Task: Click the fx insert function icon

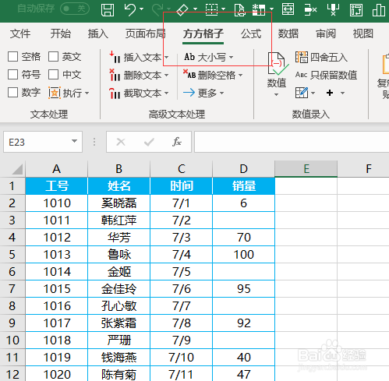Action: (177, 142)
